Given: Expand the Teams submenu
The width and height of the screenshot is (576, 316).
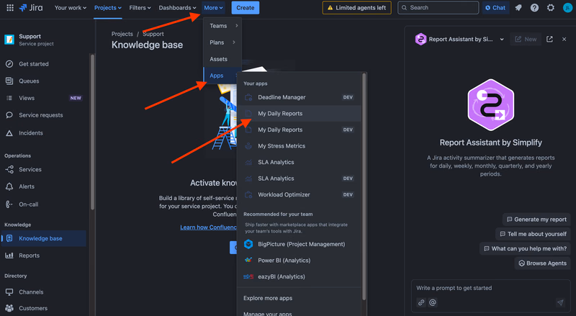Looking at the screenshot, I should pos(222,26).
